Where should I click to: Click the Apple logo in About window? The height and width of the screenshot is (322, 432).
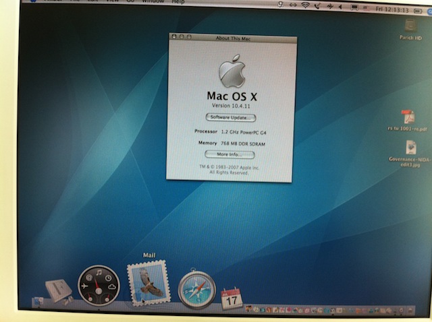point(232,71)
